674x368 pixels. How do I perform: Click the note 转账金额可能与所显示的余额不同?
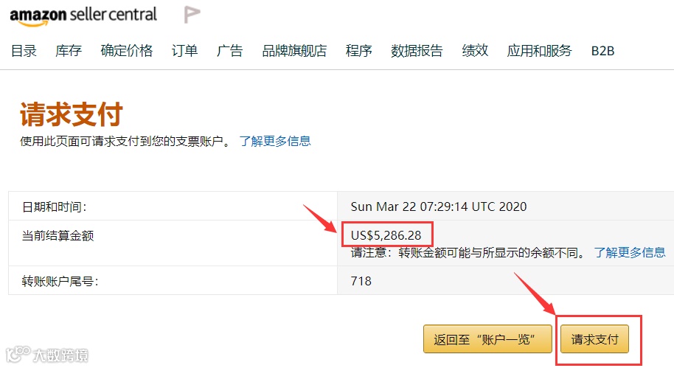(492, 252)
